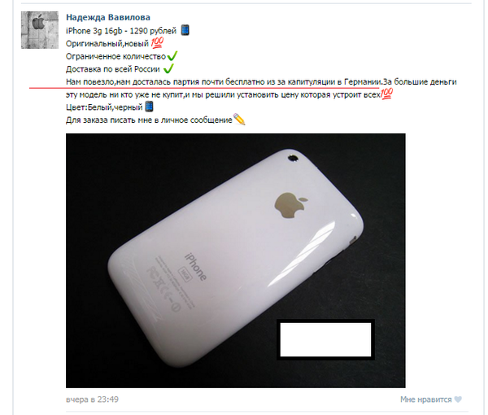Click the 100 emoji after устроит всех
488x415 pixels.
pyautogui.click(x=386, y=94)
